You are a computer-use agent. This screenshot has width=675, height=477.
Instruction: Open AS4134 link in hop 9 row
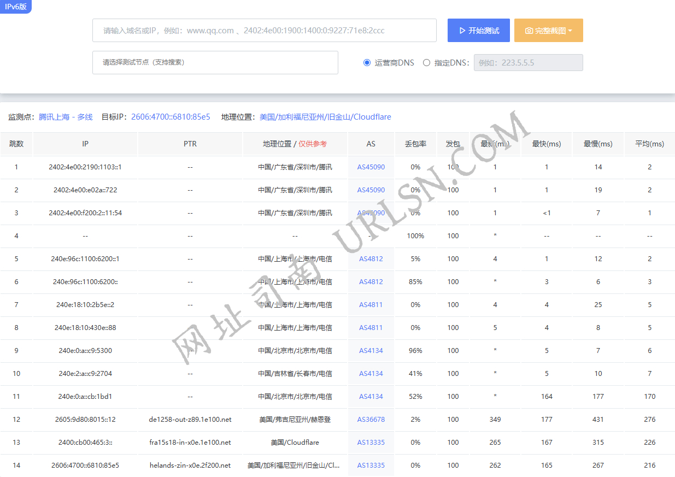371,351
